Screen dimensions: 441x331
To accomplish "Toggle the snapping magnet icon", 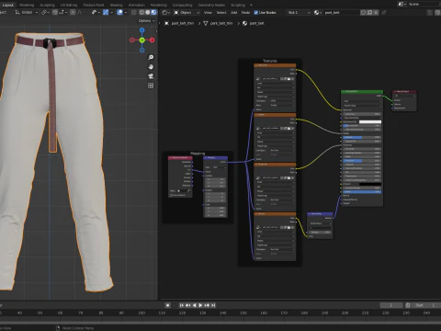I will pyautogui.click(x=55, y=12).
